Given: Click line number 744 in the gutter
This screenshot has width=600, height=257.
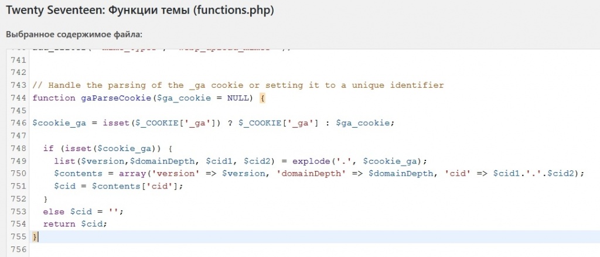Looking at the screenshot, I should coord(18,98).
